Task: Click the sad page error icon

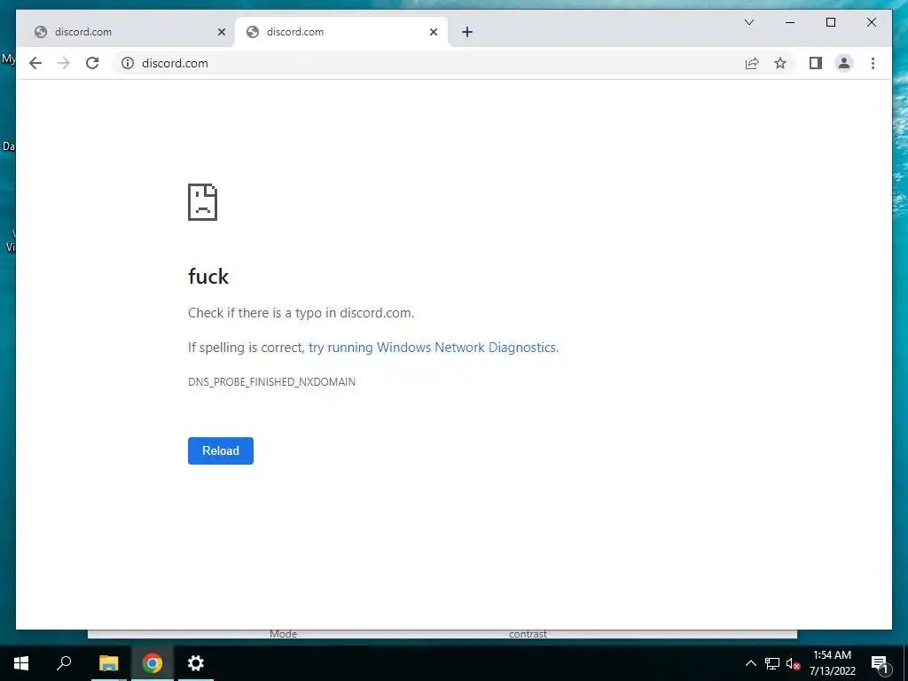Action: pos(203,202)
